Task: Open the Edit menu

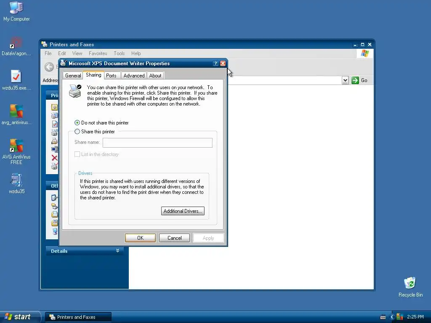Action: point(62,53)
